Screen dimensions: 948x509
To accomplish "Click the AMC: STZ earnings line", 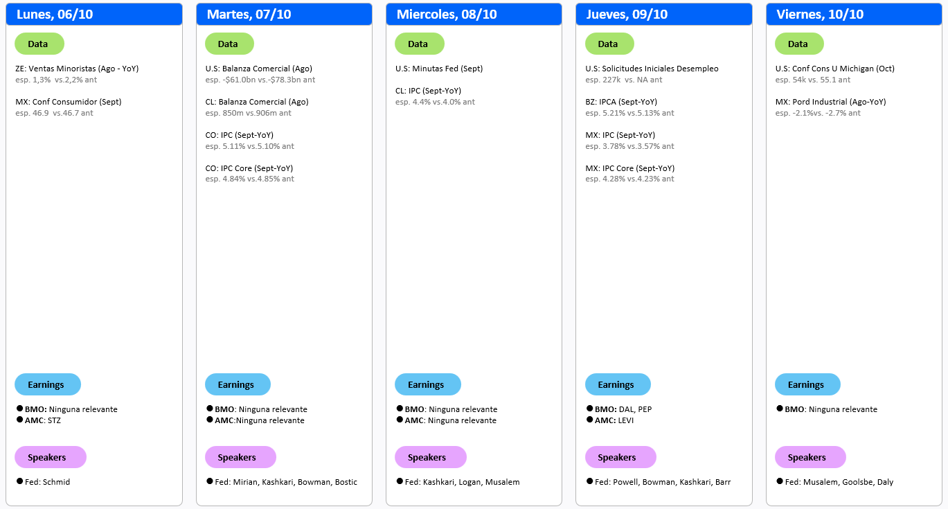I will click(43, 420).
